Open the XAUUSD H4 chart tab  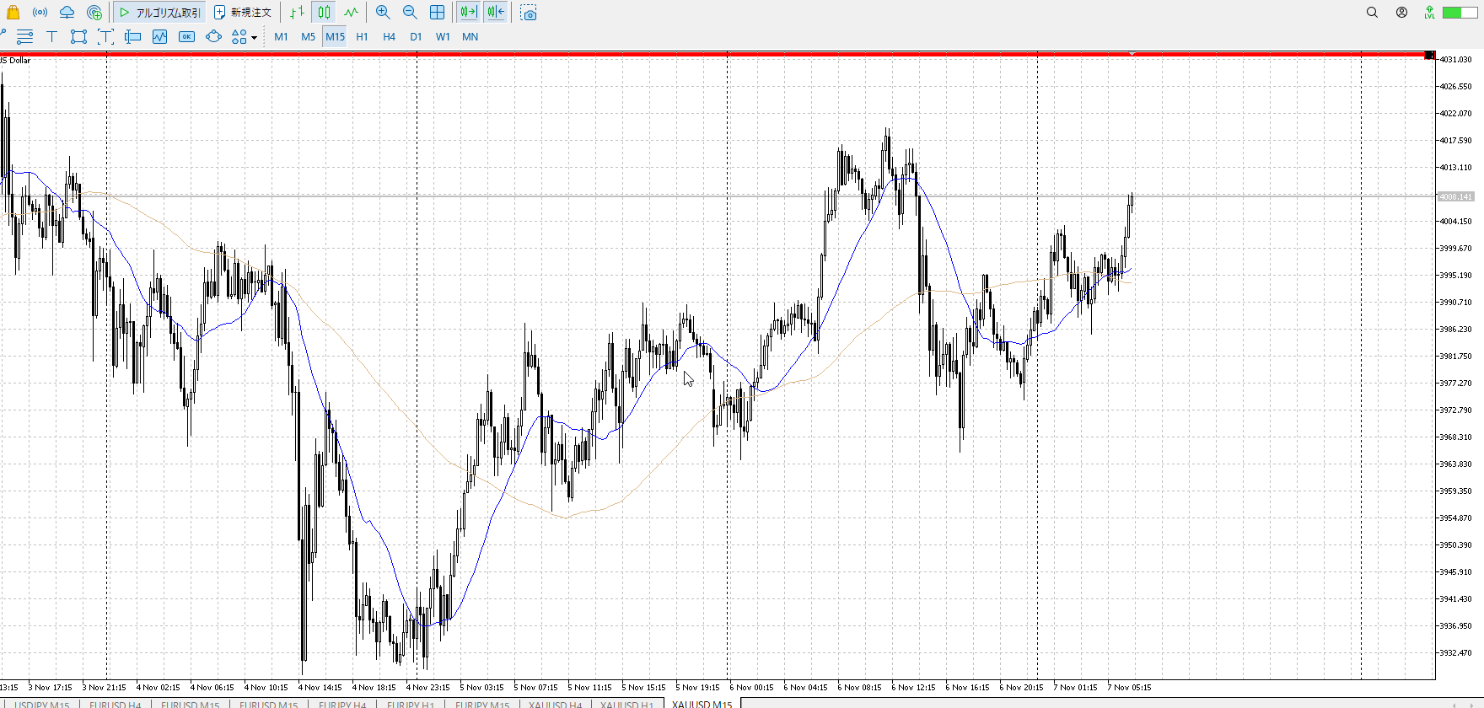[555, 704]
